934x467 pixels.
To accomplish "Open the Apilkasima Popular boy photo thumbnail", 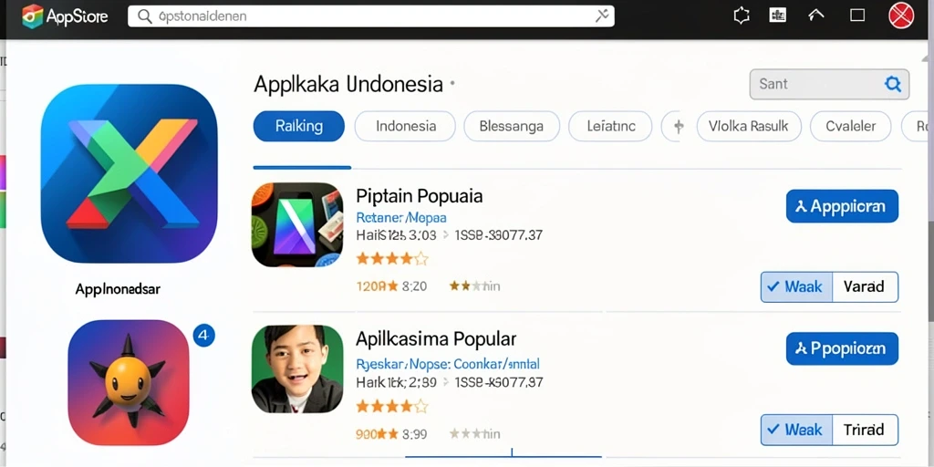I will click(297, 369).
